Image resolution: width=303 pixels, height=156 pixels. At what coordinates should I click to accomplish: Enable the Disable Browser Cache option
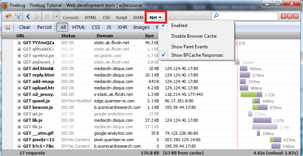pos(194,36)
